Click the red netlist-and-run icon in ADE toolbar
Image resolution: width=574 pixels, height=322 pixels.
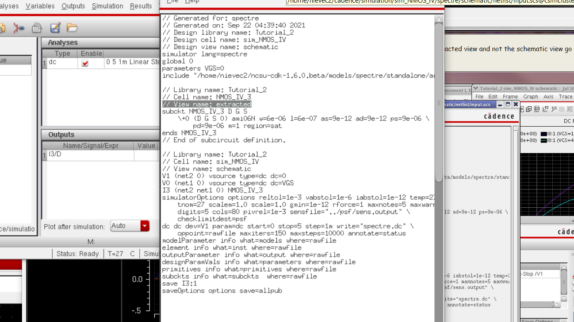click(19, 28)
